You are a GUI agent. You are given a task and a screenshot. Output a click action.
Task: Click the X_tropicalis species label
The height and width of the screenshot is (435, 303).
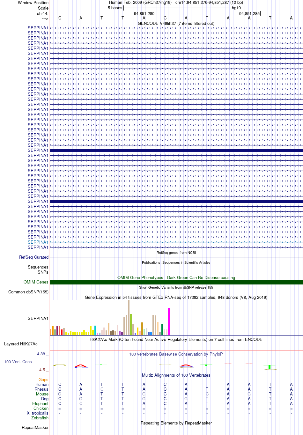(38, 413)
